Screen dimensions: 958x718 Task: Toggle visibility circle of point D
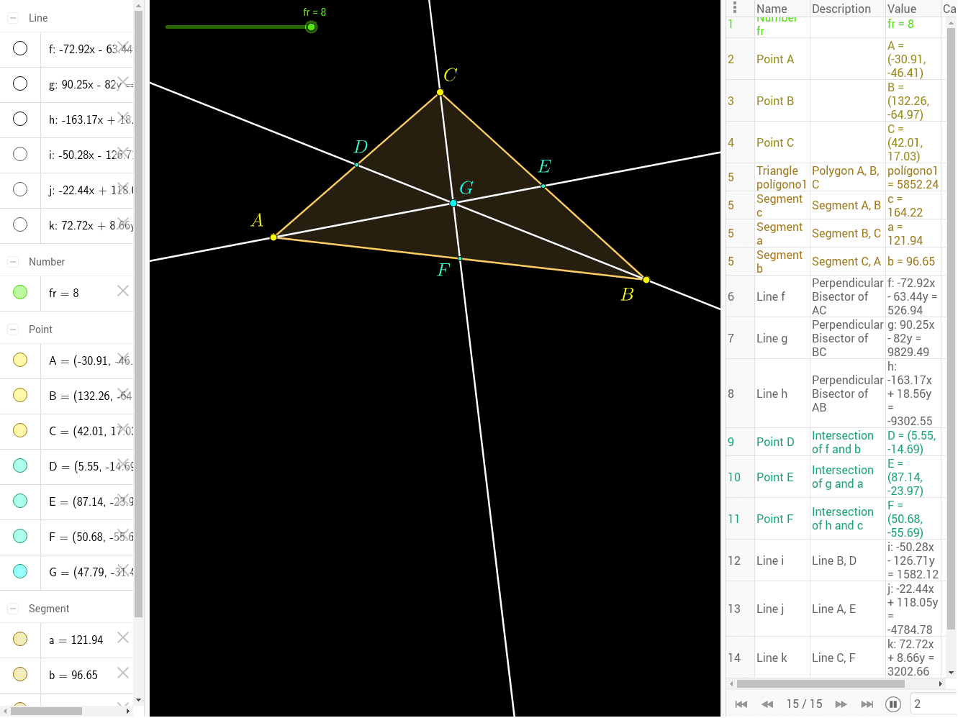click(x=20, y=465)
